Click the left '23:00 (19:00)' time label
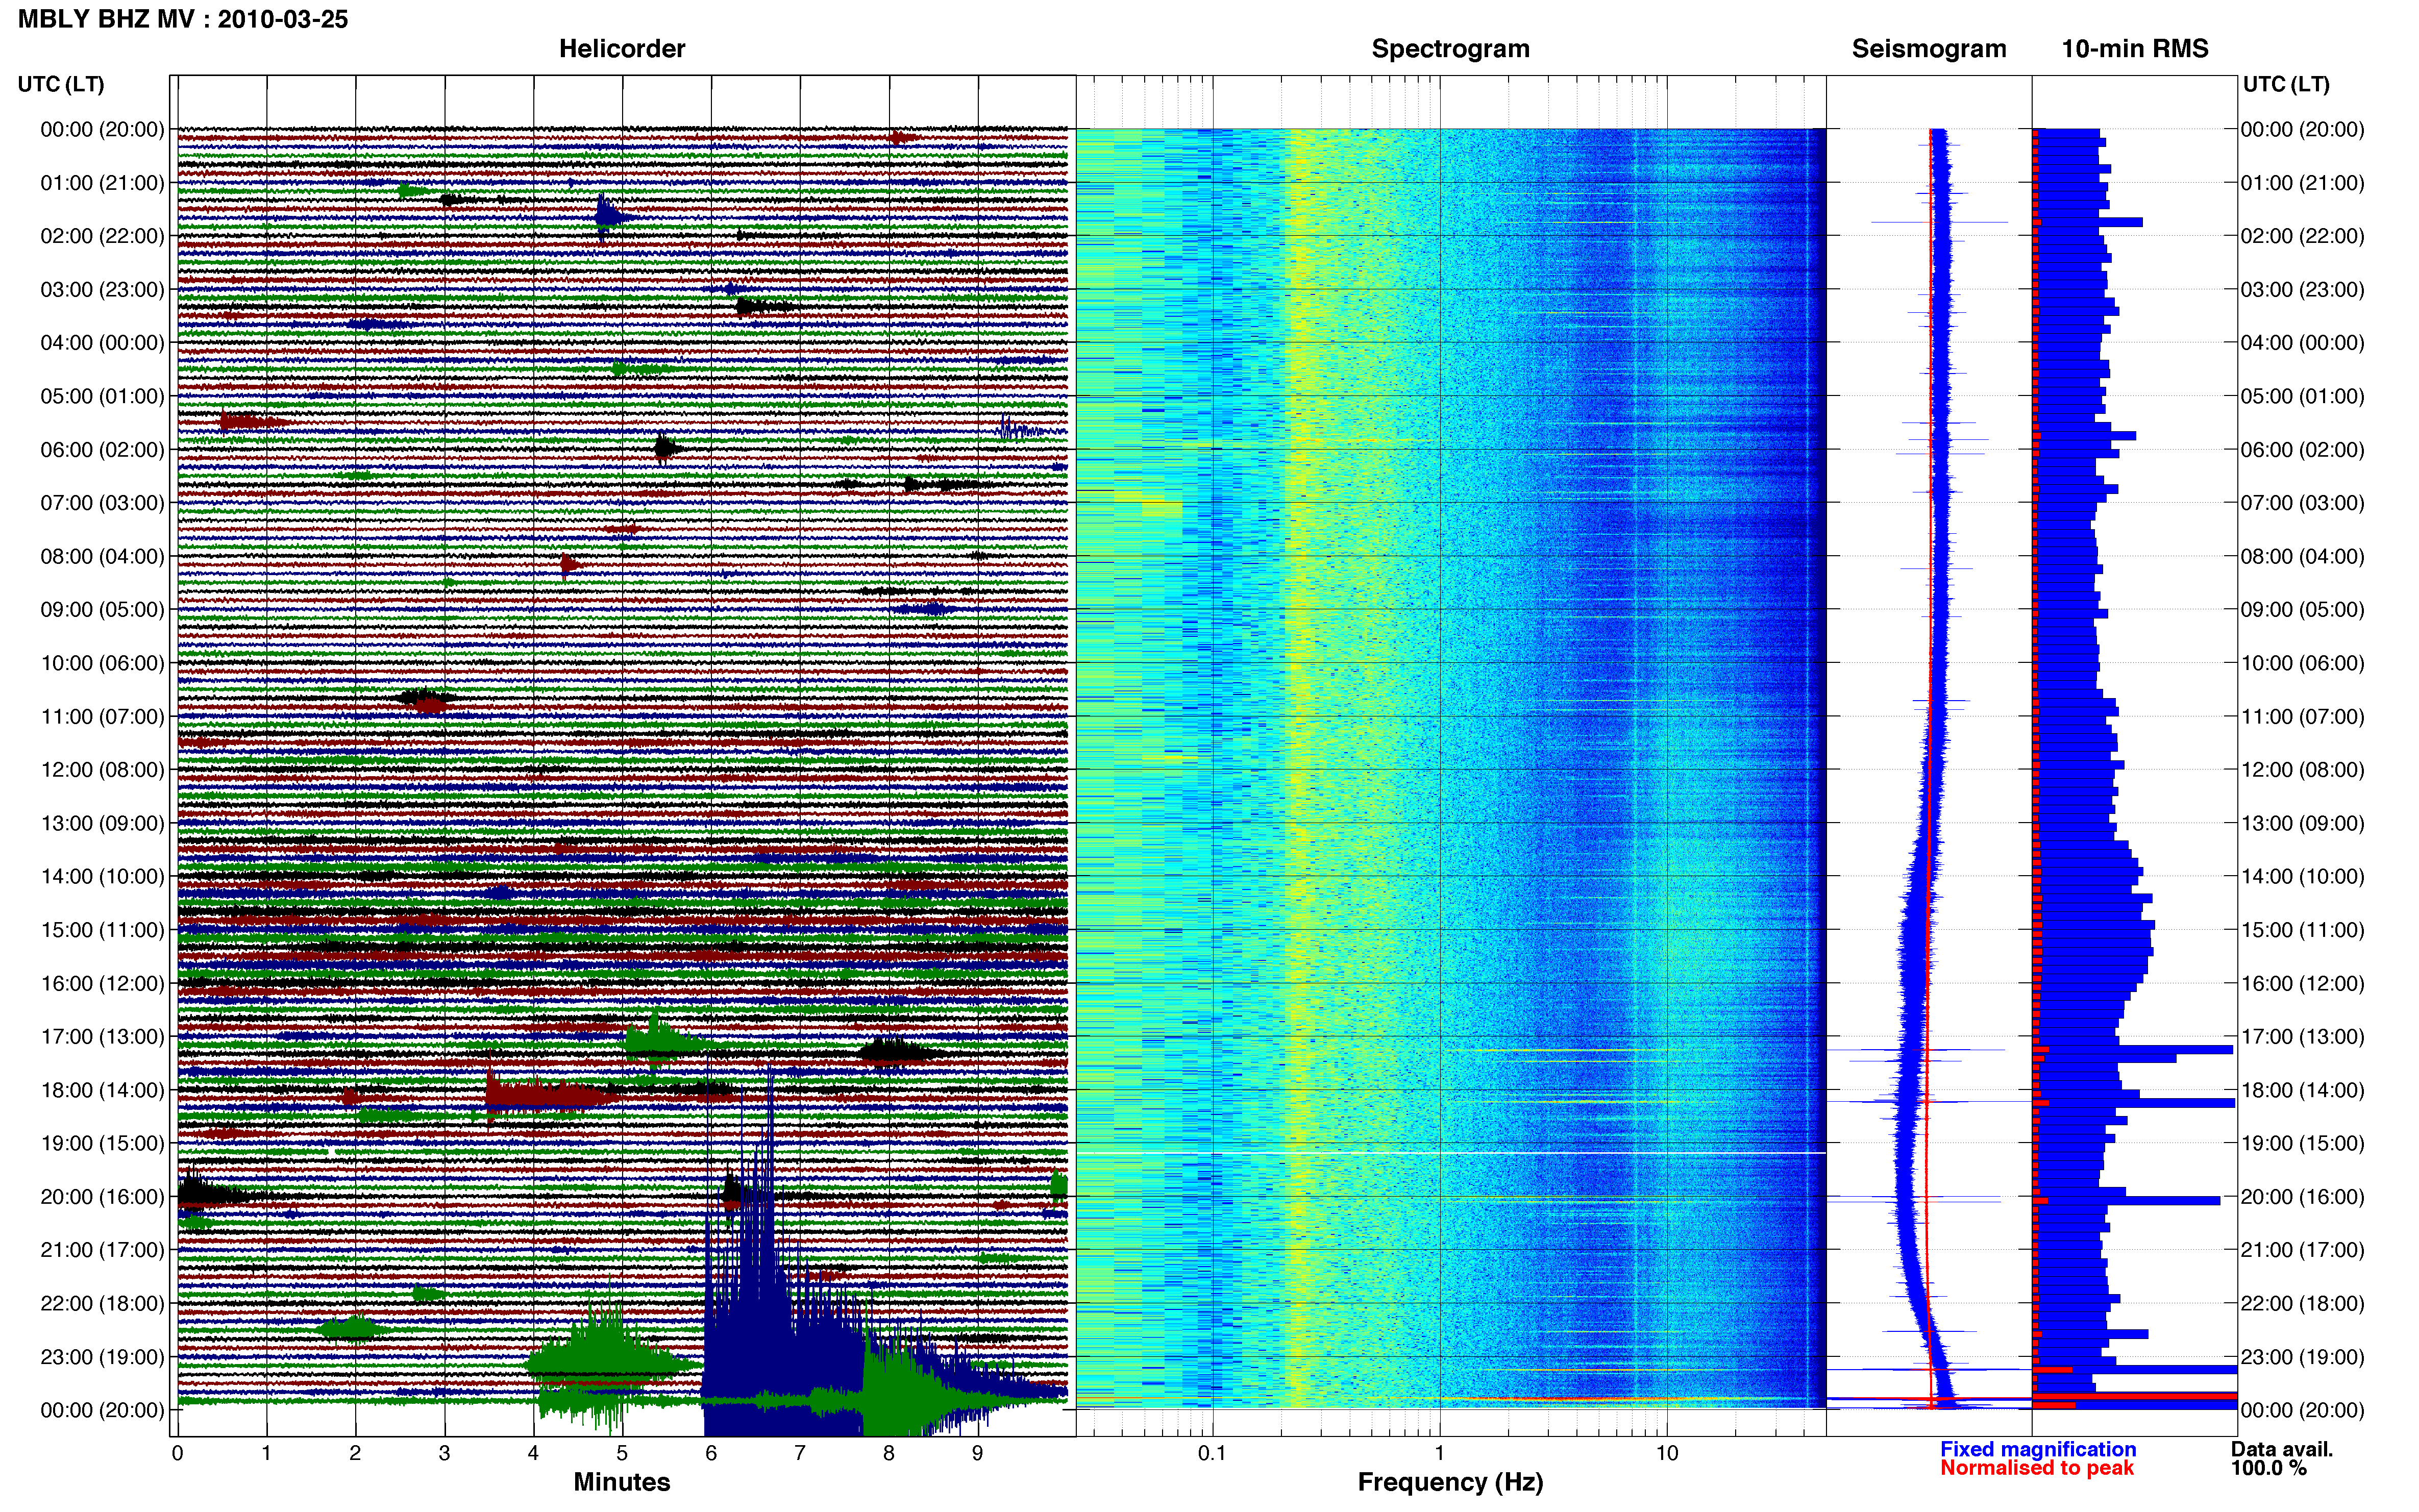 pos(102,1357)
